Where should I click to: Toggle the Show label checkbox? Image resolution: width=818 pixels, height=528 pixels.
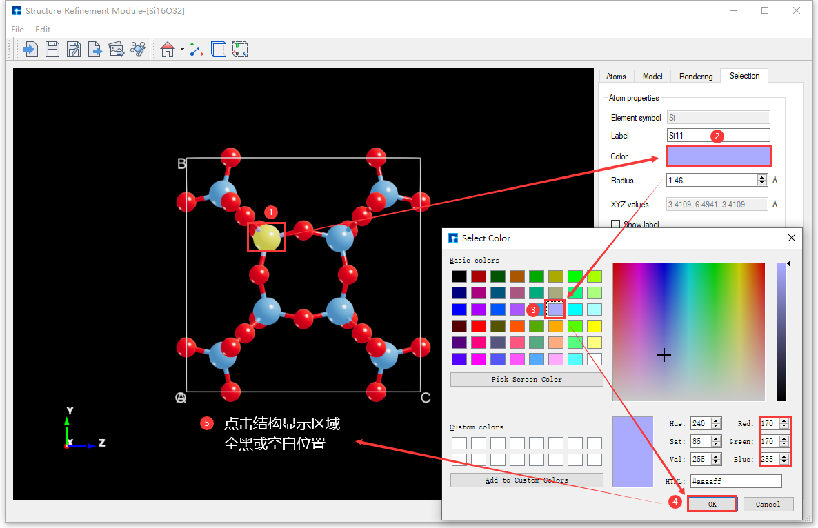click(x=616, y=225)
